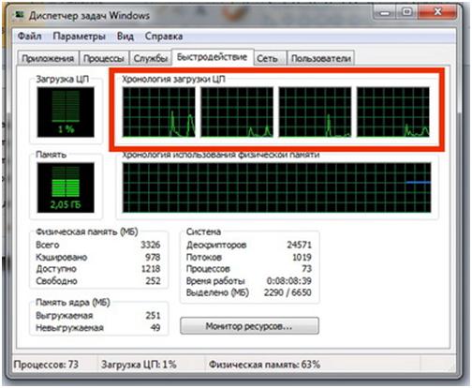Close the Task Manager window
Screen dimensions: 472x388
pyautogui.click(x=437, y=12)
